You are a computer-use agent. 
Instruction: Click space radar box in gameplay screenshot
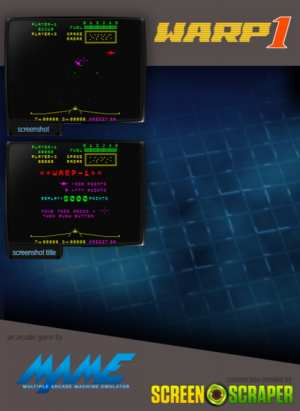coord(100,37)
